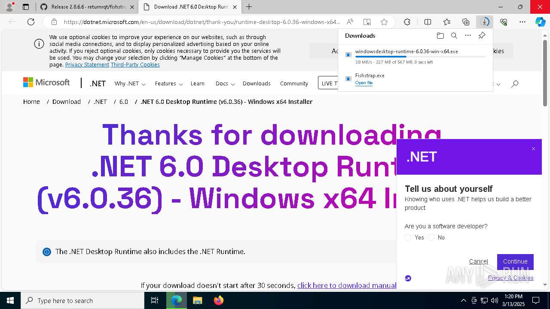Click the site search magnifier icon

(515, 84)
